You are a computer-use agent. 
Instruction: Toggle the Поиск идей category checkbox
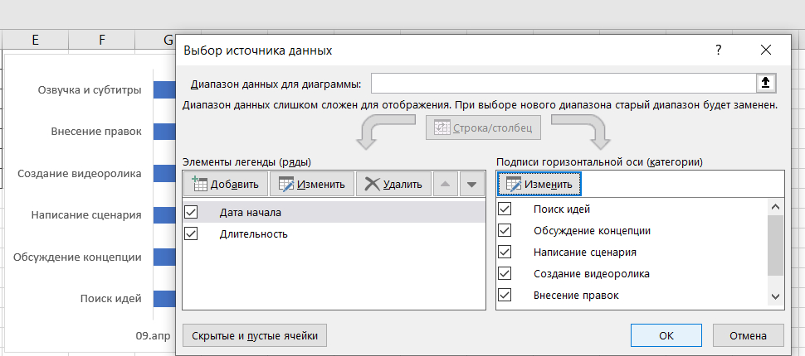(505, 209)
